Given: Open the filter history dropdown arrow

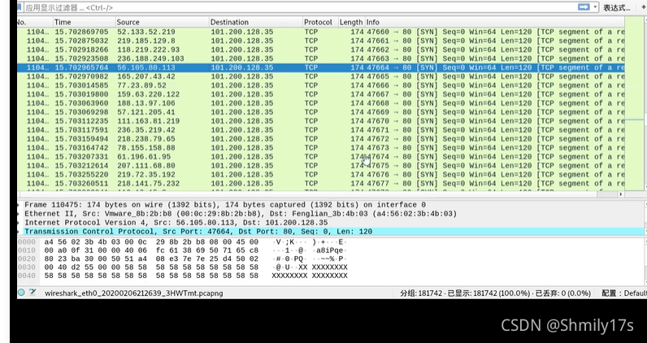Looking at the screenshot, I should [595, 7].
